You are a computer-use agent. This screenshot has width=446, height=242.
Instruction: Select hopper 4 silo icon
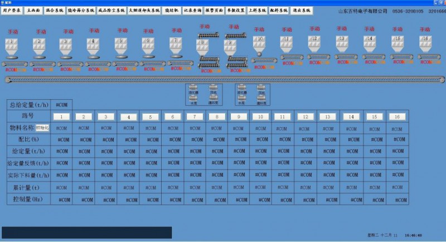coord(94,46)
